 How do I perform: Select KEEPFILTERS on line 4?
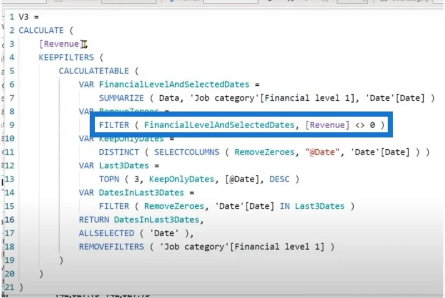(x=66, y=57)
